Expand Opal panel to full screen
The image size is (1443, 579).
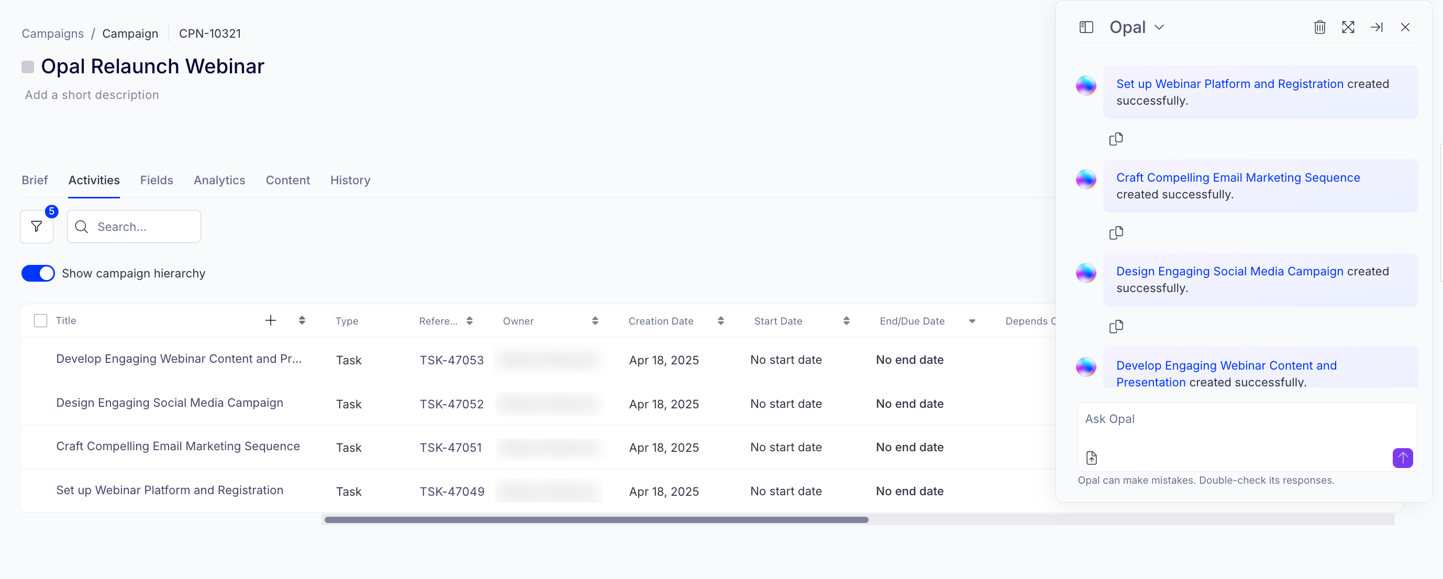[x=1348, y=27]
